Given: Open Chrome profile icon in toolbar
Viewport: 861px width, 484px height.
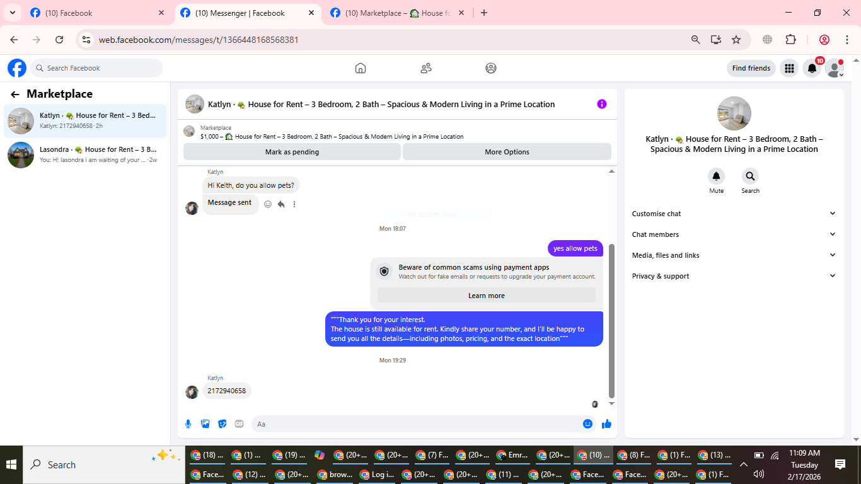Looking at the screenshot, I should [824, 40].
